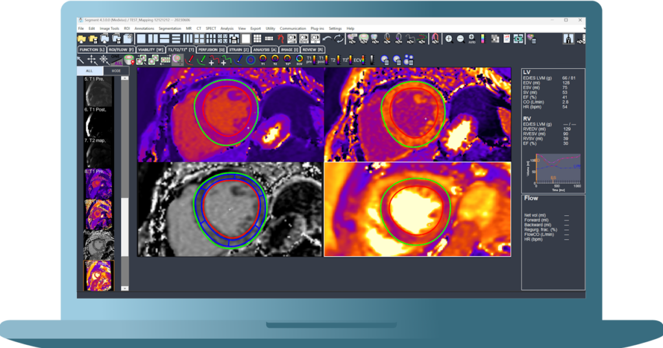Click the delete all ROIs trash icon
The height and width of the screenshot is (348, 663).
click(x=409, y=60)
